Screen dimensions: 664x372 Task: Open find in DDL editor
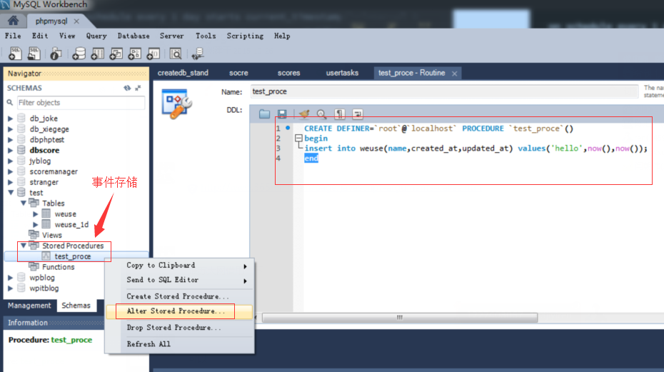click(321, 114)
